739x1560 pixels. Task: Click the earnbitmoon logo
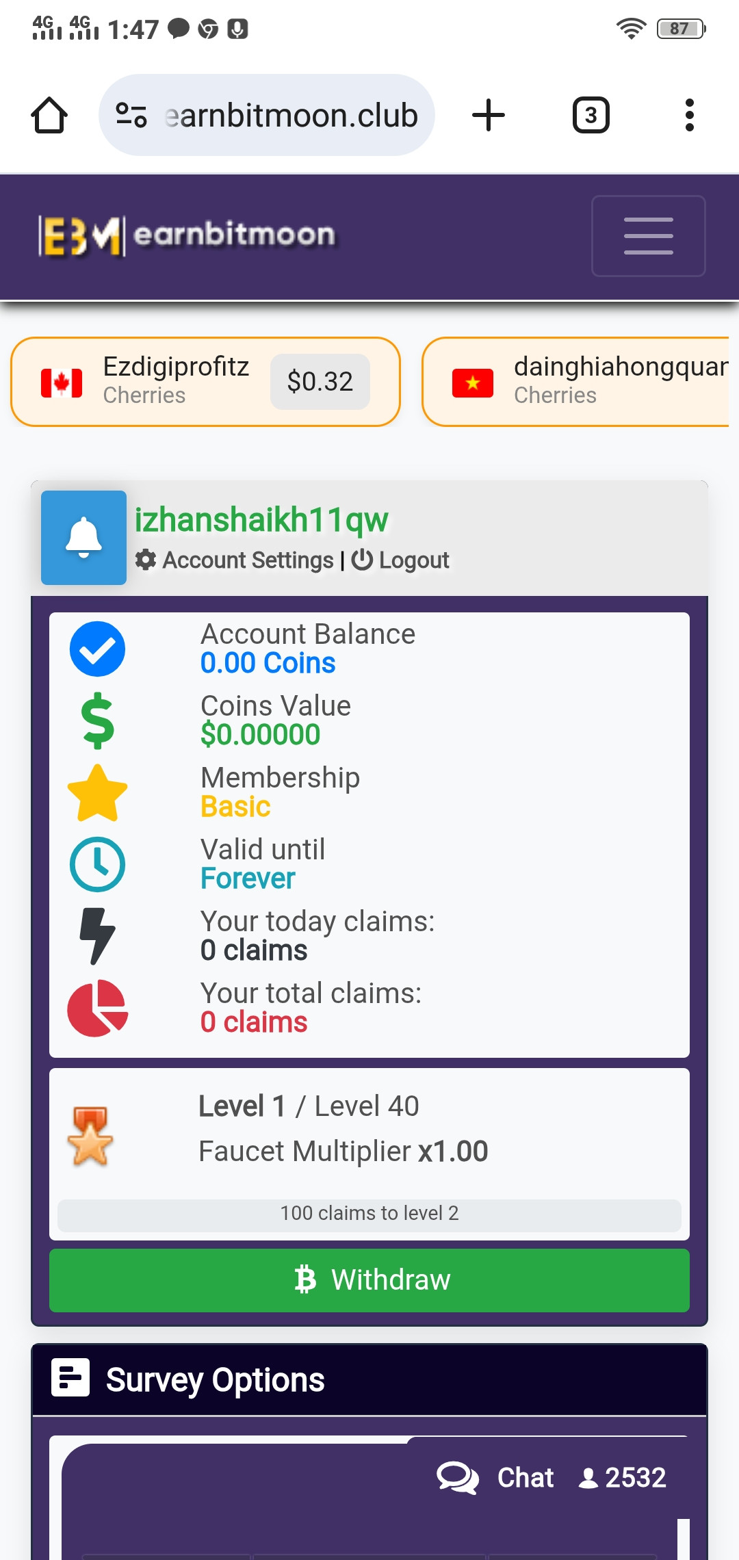(x=187, y=236)
